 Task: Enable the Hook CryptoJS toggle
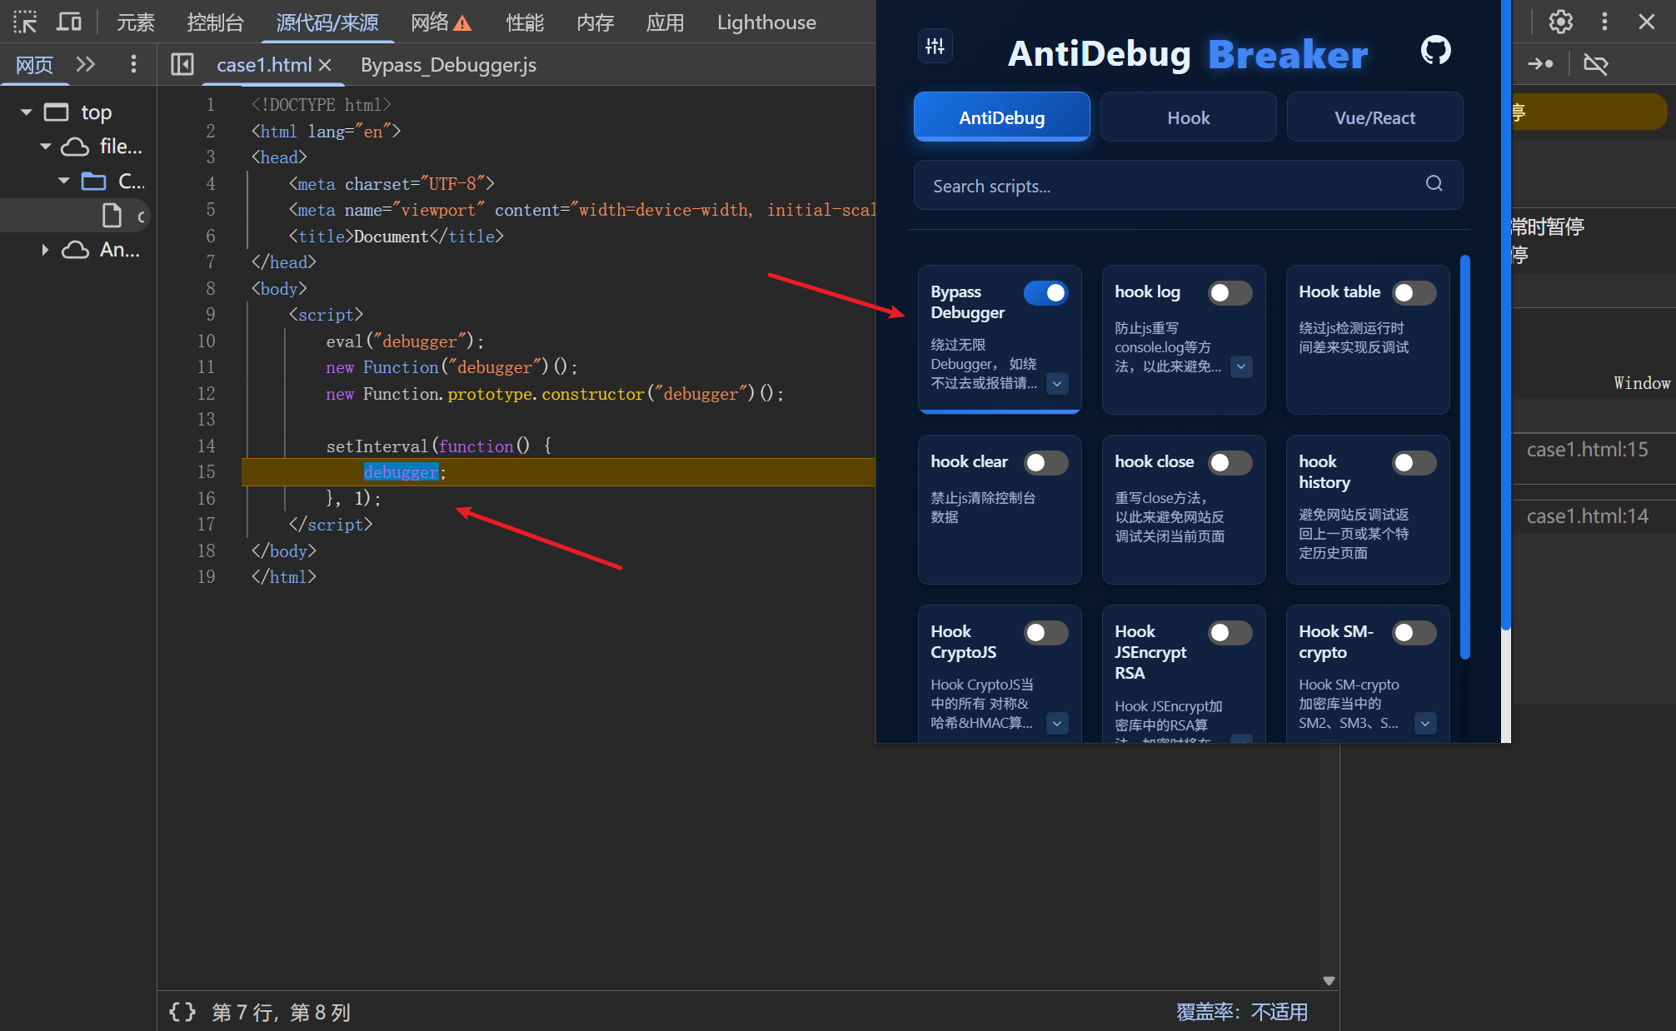coord(1045,633)
